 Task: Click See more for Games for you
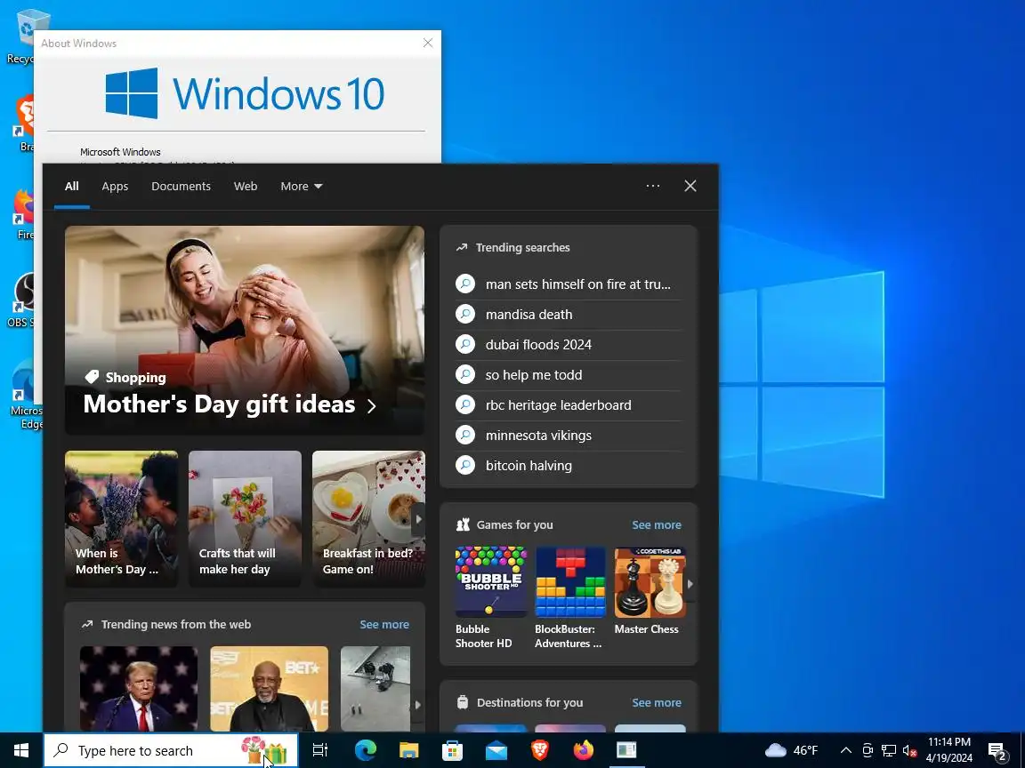point(657,525)
